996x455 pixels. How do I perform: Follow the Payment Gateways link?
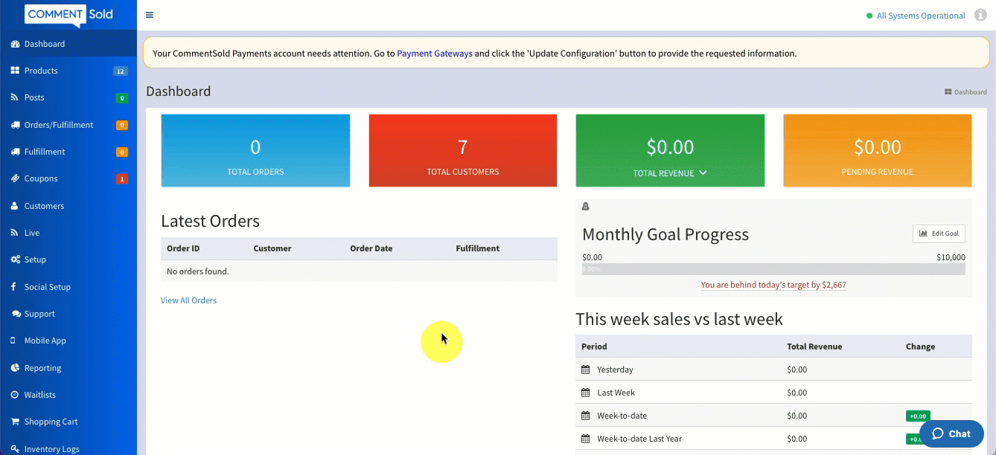click(434, 54)
